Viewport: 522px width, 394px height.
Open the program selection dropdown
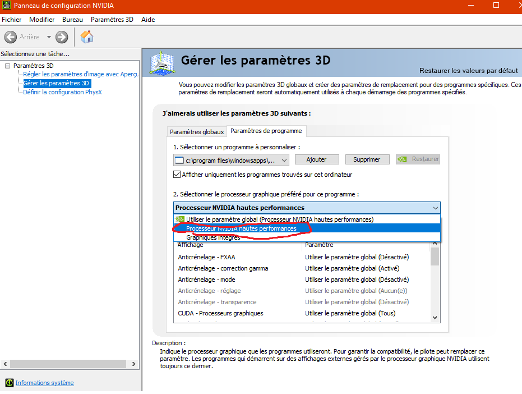click(231, 161)
